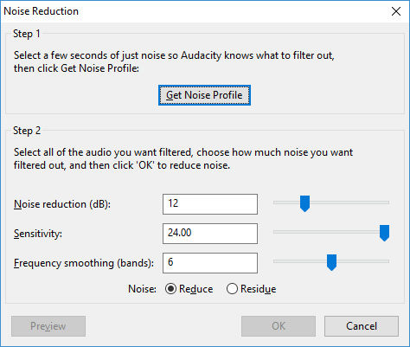Click the Frequency smoothing (bands) label
The image size is (410, 347).
coord(84,263)
